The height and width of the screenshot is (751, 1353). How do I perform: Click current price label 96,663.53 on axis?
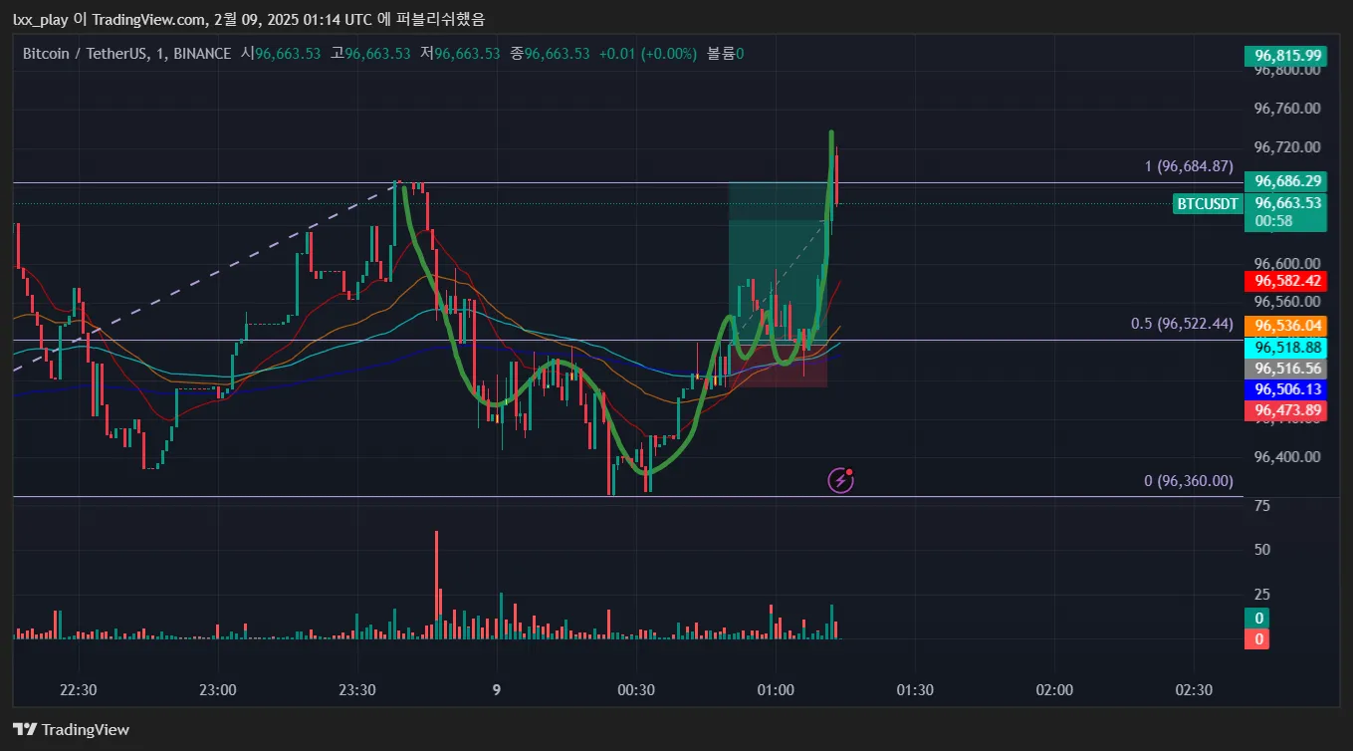1285,203
